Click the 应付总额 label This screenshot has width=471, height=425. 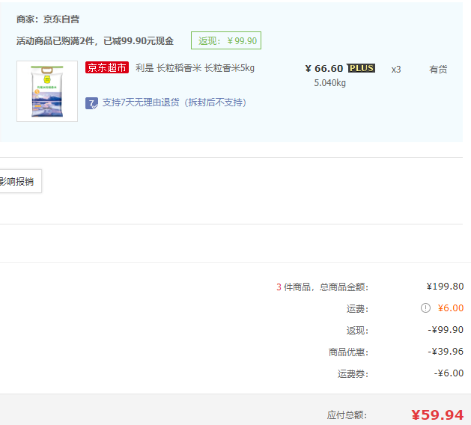click(x=347, y=415)
